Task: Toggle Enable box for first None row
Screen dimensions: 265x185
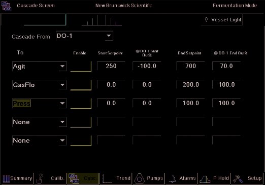Action: [x=81, y=122]
